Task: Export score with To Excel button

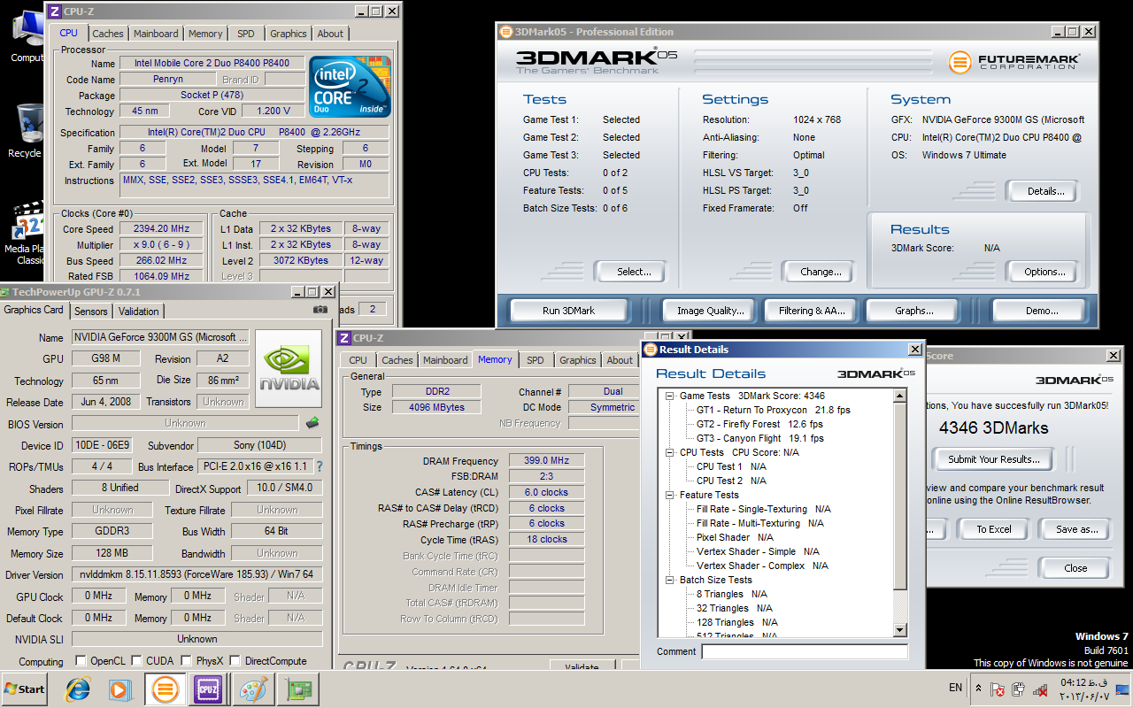Action: (994, 529)
